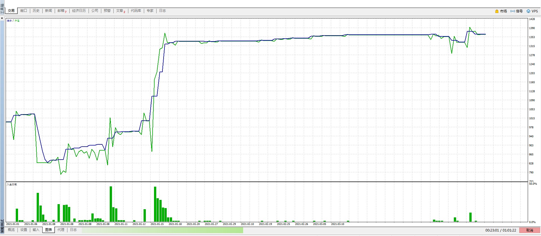
Task: Open the 专家 tab
Action: pos(150,11)
